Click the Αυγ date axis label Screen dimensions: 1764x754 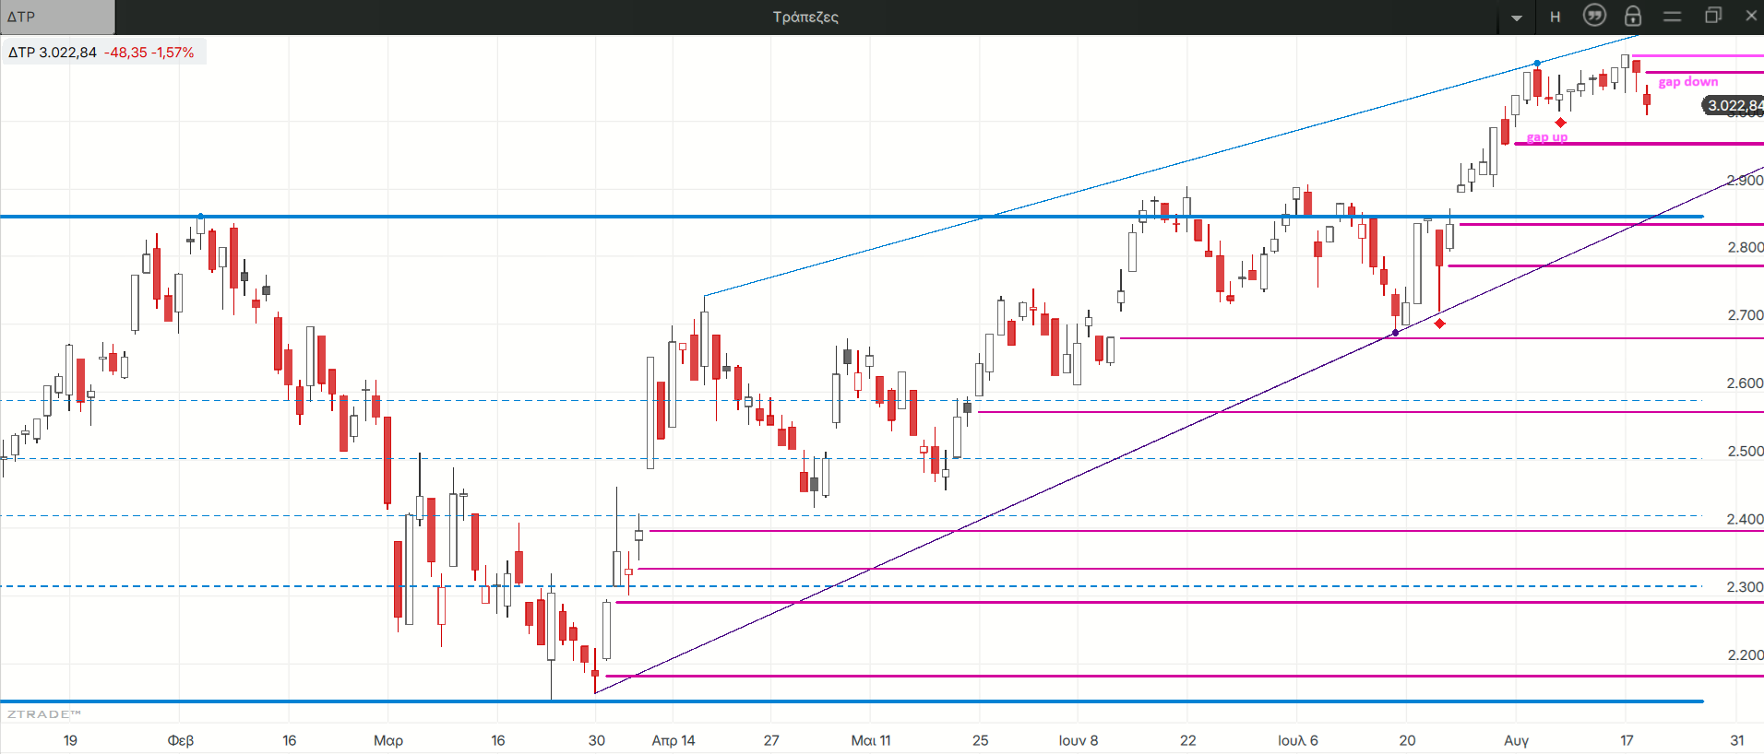1517,740
